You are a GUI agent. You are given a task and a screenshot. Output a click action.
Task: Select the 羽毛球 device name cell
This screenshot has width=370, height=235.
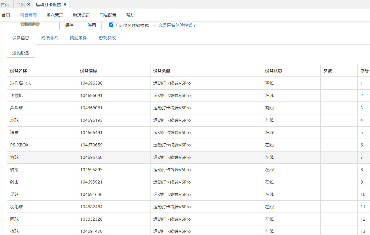click(x=42, y=207)
